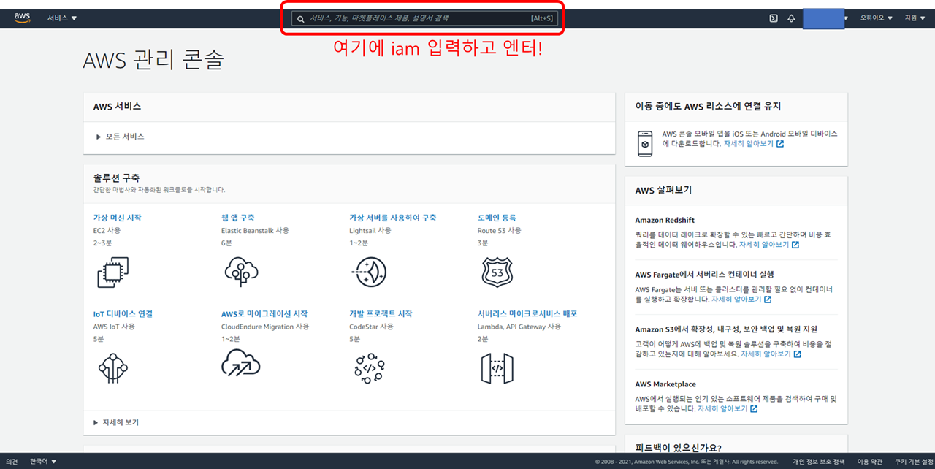Expand the 자세히 보기 section
Screen dimensions: 935x469
(x=116, y=422)
